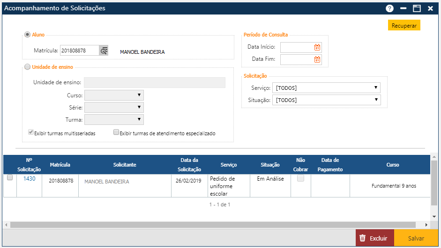441x248 pixels.
Task: Tick the Não Cobrar checkbox in the row
Action: click(301, 178)
